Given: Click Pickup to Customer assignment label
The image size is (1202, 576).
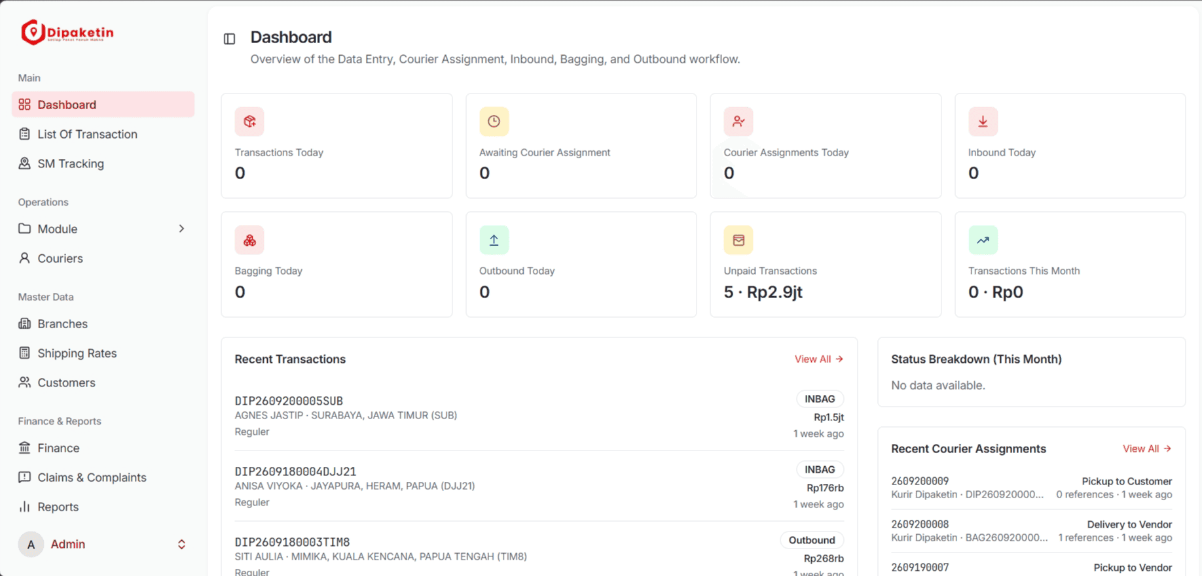Looking at the screenshot, I should pyautogui.click(x=1127, y=481).
